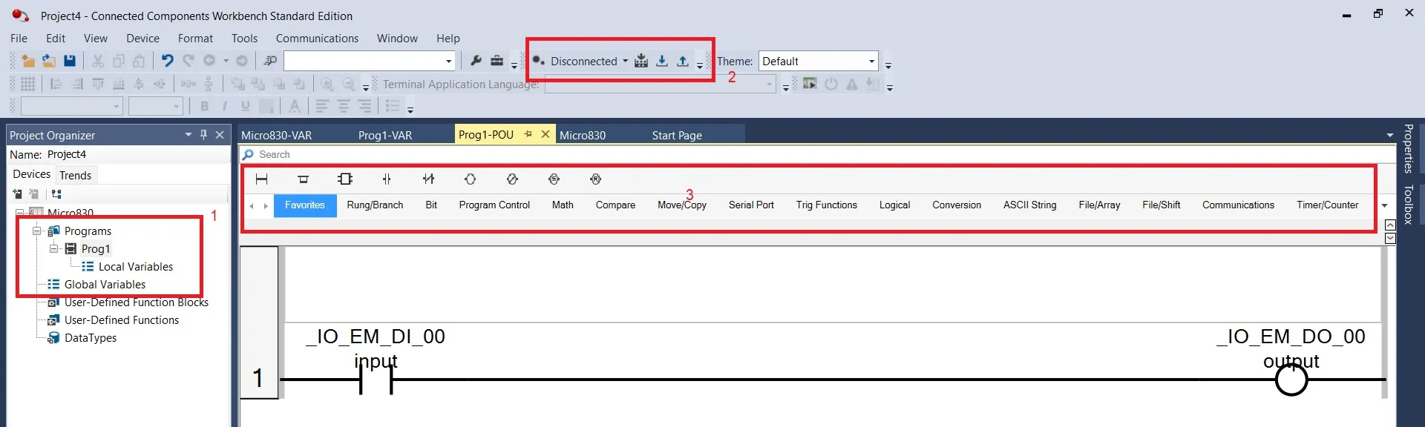This screenshot has height=427, width=1425.
Task: Click the toolbox briefcase icon
Action: point(497,61)
